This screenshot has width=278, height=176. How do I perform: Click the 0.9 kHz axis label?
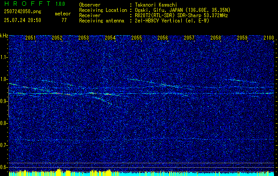[4, 101]
